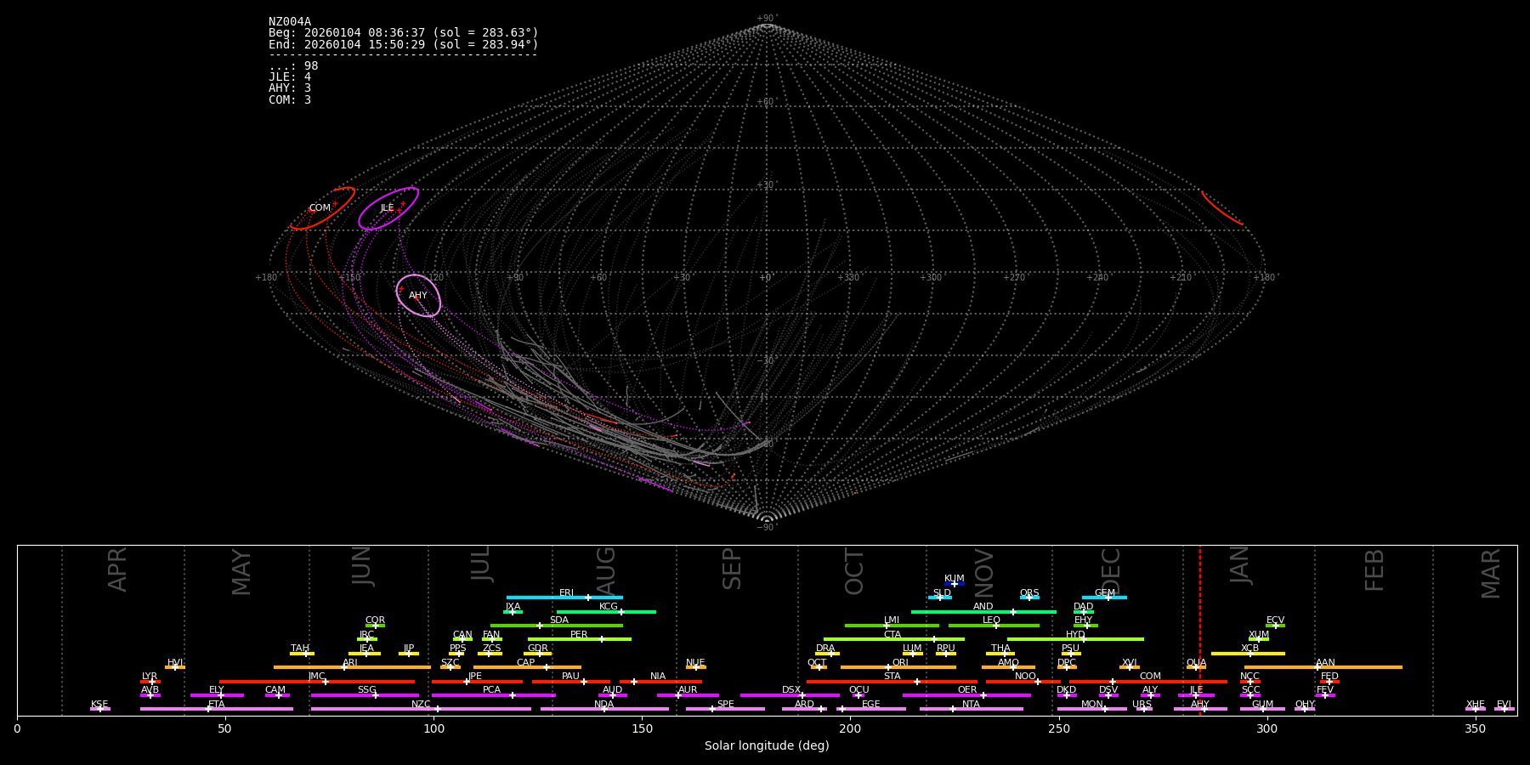Viewport: 1530px width, 765px height.
Task: Select the HYD shower bar in timeline
Action: 1075,639
